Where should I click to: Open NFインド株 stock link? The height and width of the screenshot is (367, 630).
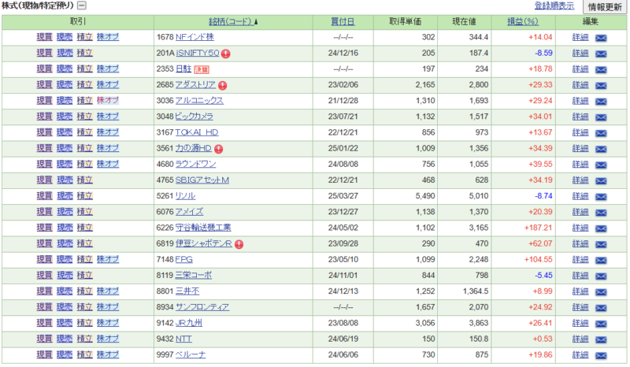(x=195, y=37)
